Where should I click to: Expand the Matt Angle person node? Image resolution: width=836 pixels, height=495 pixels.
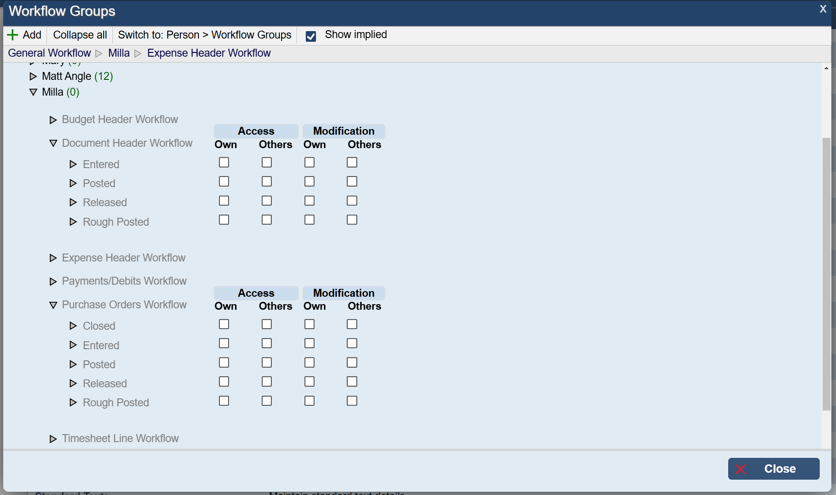[x=33, y=76]
